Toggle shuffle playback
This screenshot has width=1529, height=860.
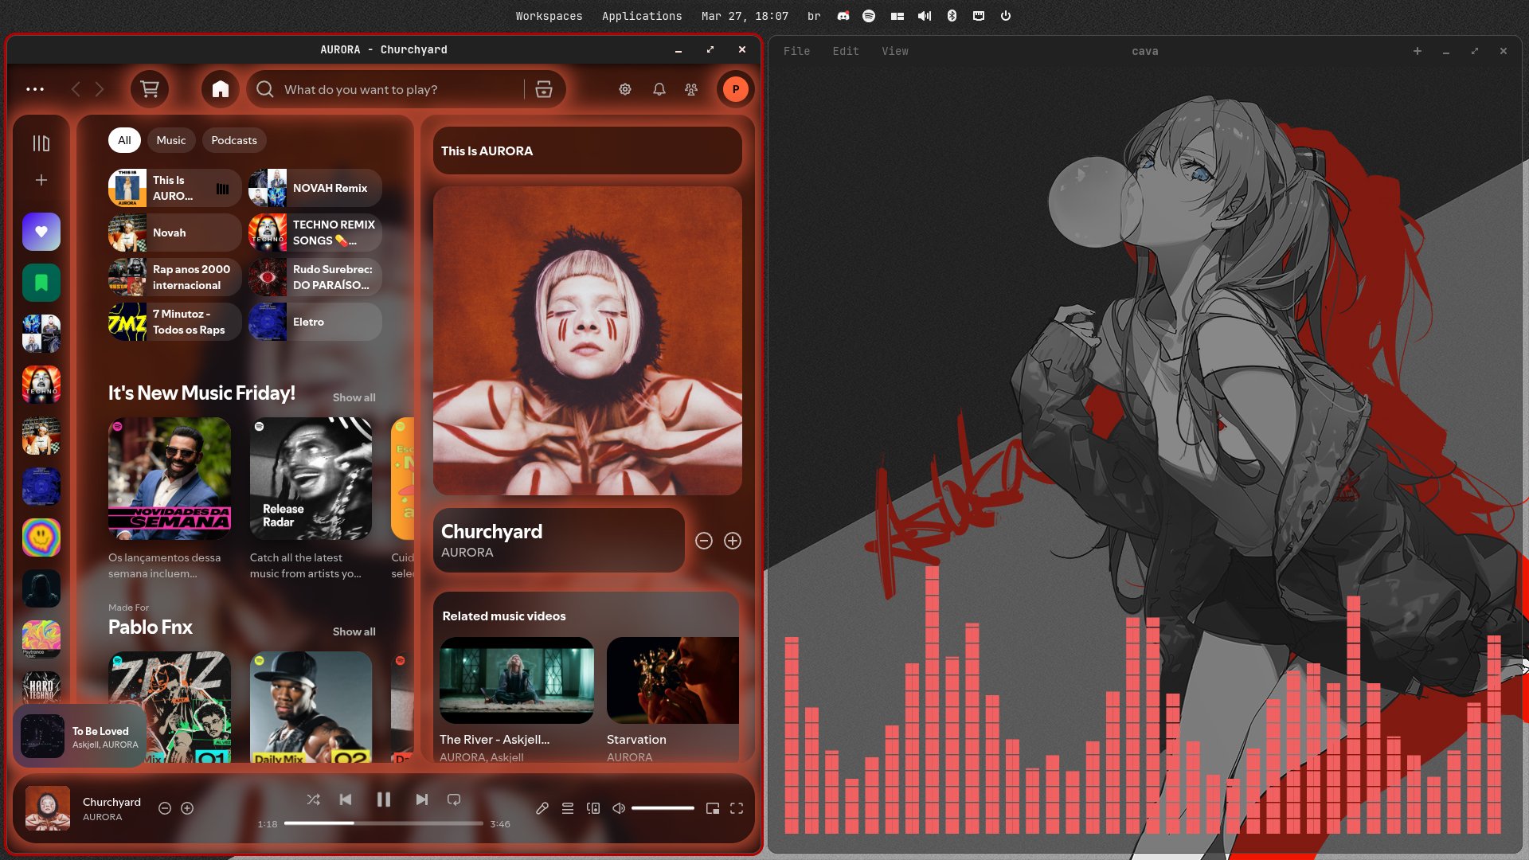coord(314,799)
